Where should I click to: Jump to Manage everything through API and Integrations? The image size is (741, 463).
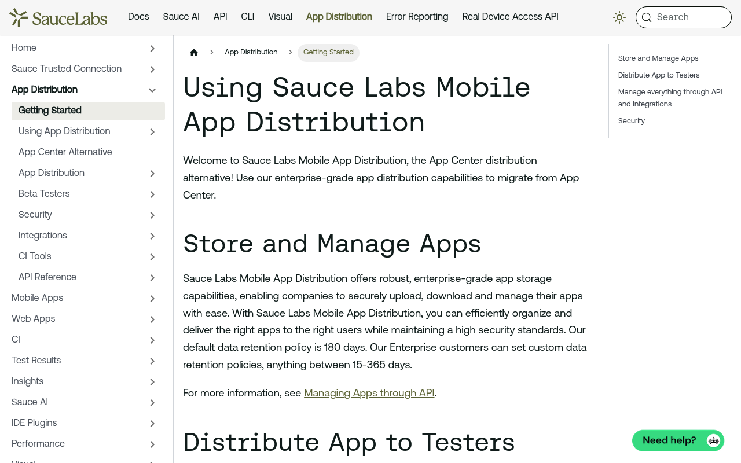tap(670, 98)
